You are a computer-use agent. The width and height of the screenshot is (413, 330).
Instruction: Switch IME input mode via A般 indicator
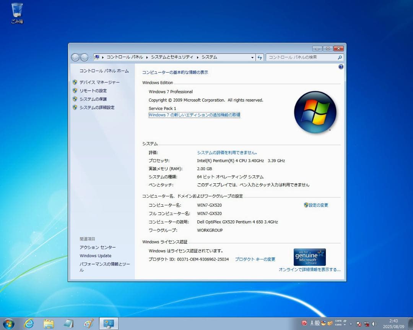[x=314, y=323]
